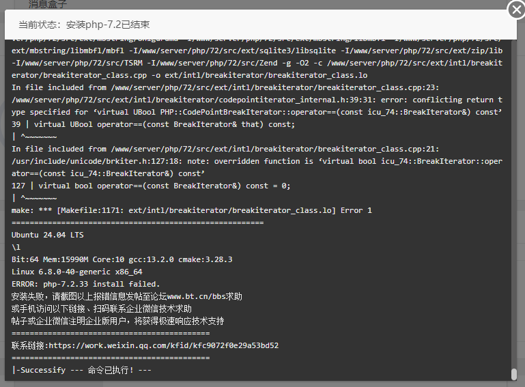The image size is (525, 387).
Task: Click the 'Linux 6.8.0-40-generic x86_64' line
Action: click(x=77, y=272)
